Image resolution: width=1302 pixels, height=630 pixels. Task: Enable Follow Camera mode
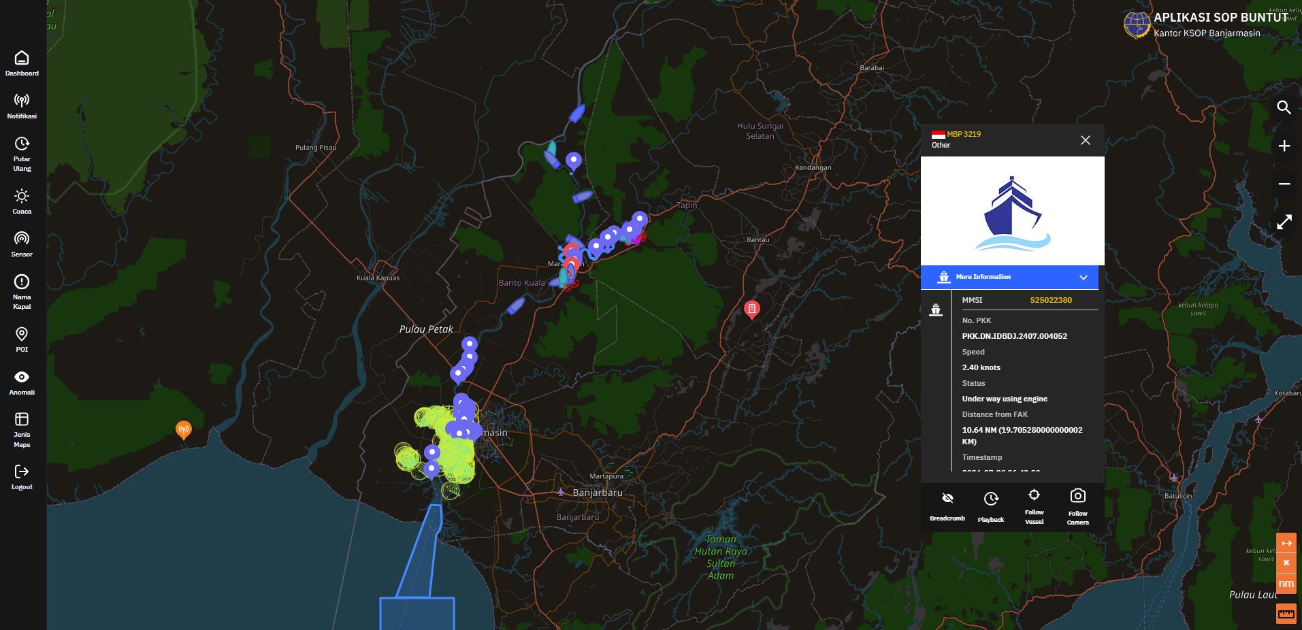(x=1077, y=507)
